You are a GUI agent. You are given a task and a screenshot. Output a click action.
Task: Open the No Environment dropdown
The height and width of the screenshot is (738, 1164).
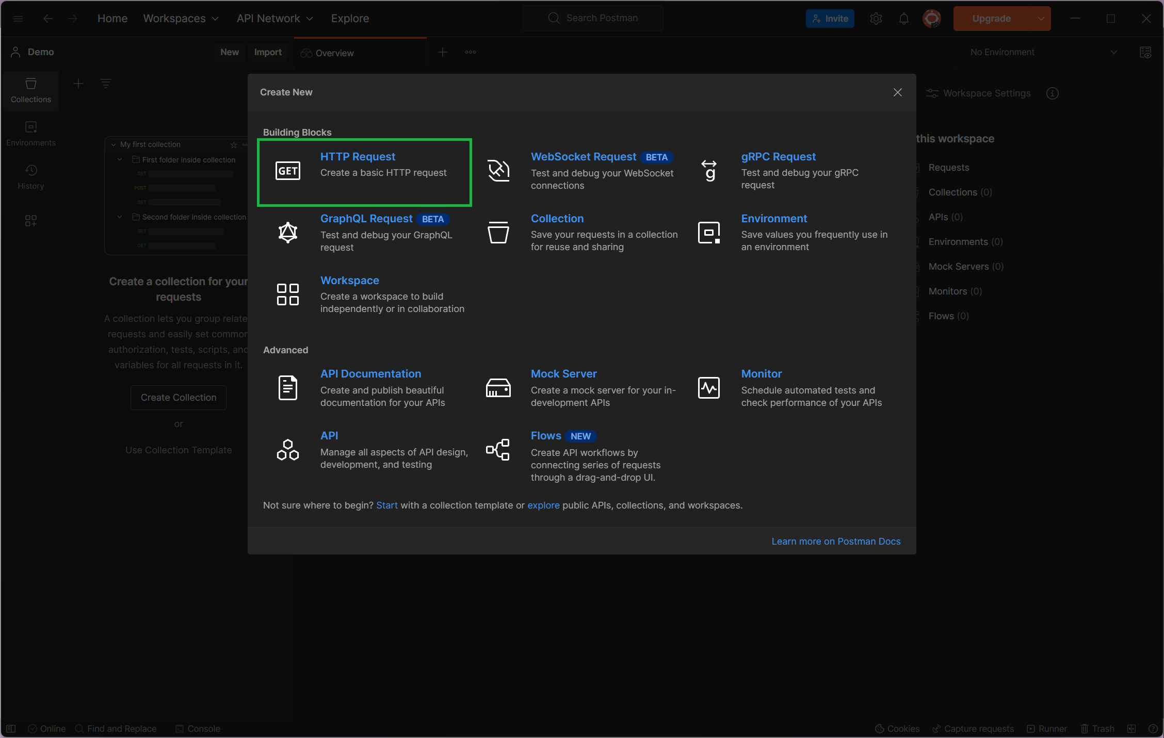1044,52
